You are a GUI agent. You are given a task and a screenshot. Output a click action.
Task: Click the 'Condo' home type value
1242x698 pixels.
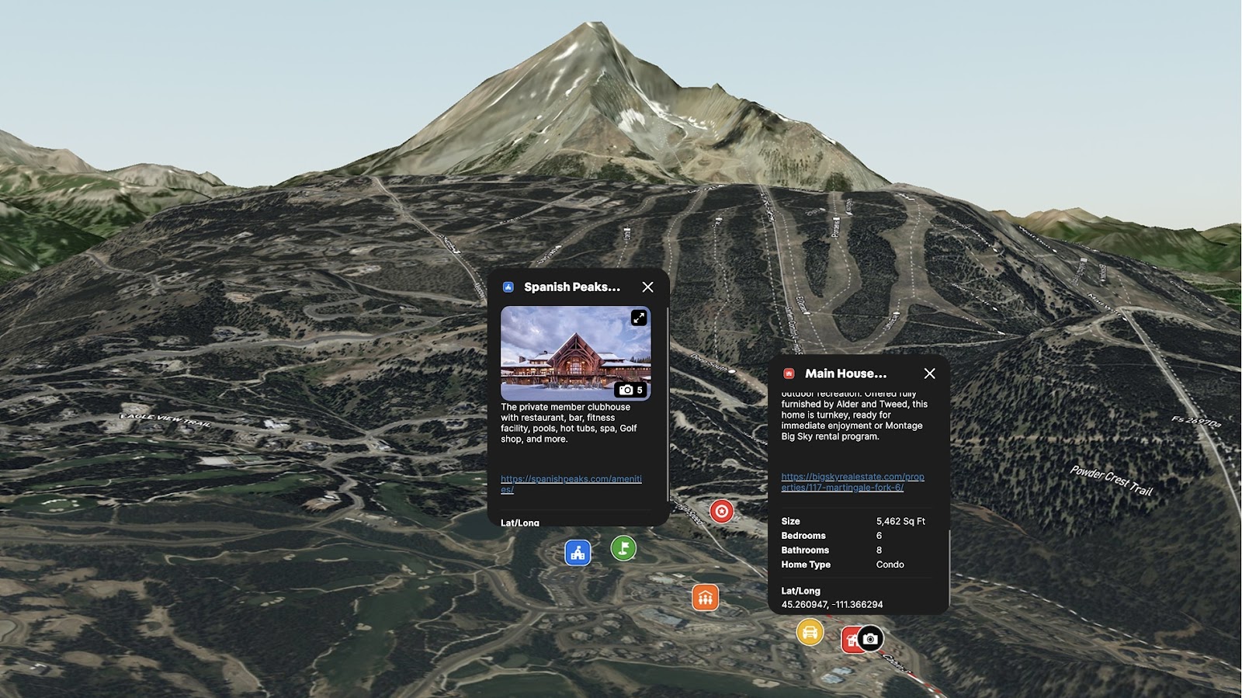890,564
